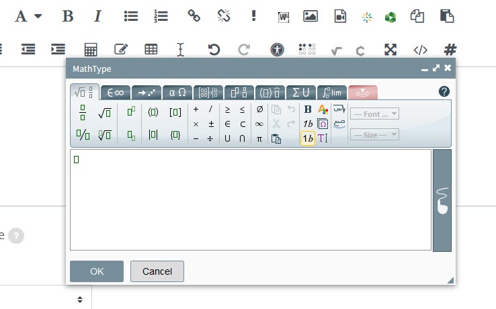Screen dimensions: 496x309
Task: Click the text cursor I-beam icon
Action: point(180,50)
